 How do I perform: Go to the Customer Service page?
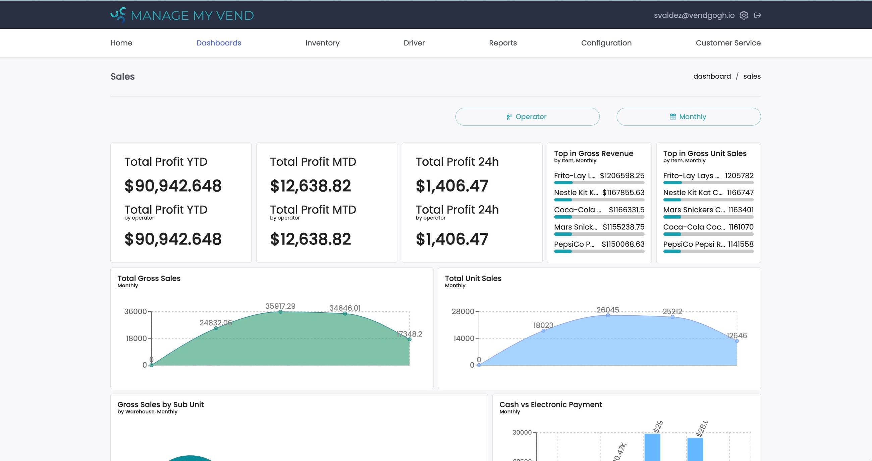click(x=728, y=43)
